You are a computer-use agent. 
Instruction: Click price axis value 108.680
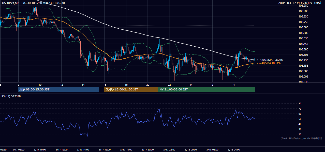[303, 27]
